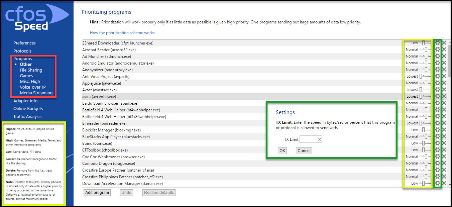
Task: Clear the TX Limit field with its X
Action: (x=320, y=139)
